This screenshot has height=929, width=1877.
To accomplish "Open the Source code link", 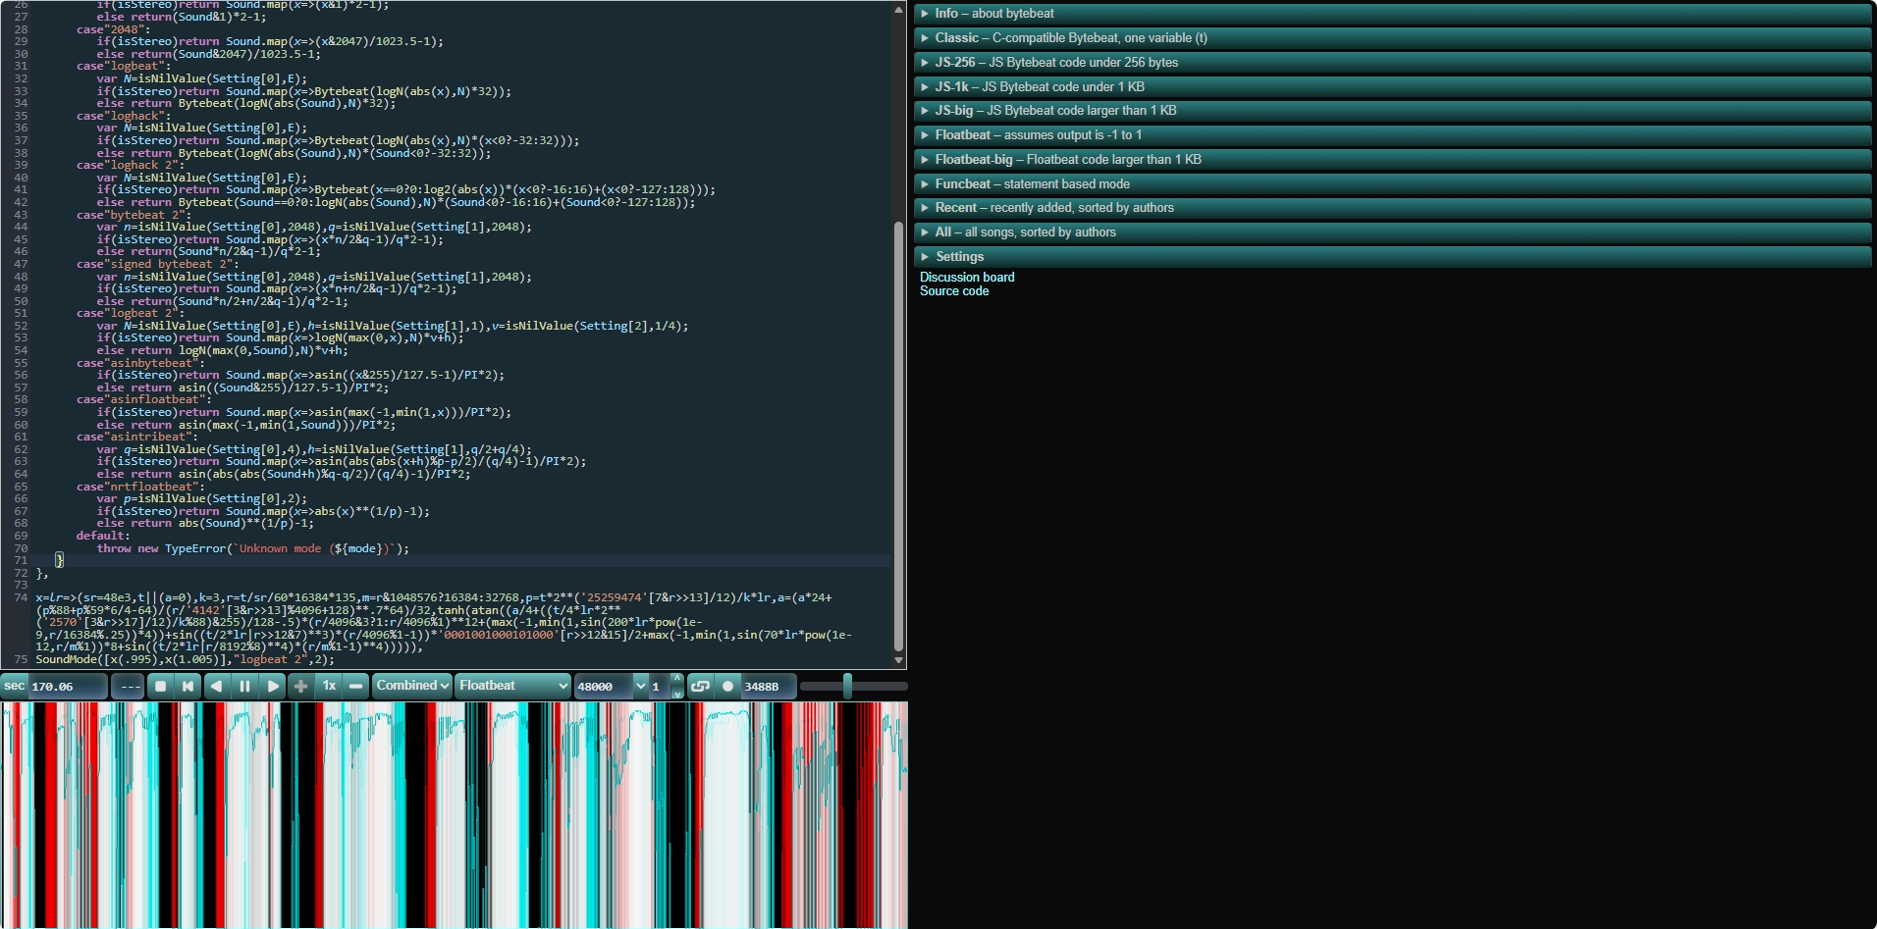I will (954, 291).
